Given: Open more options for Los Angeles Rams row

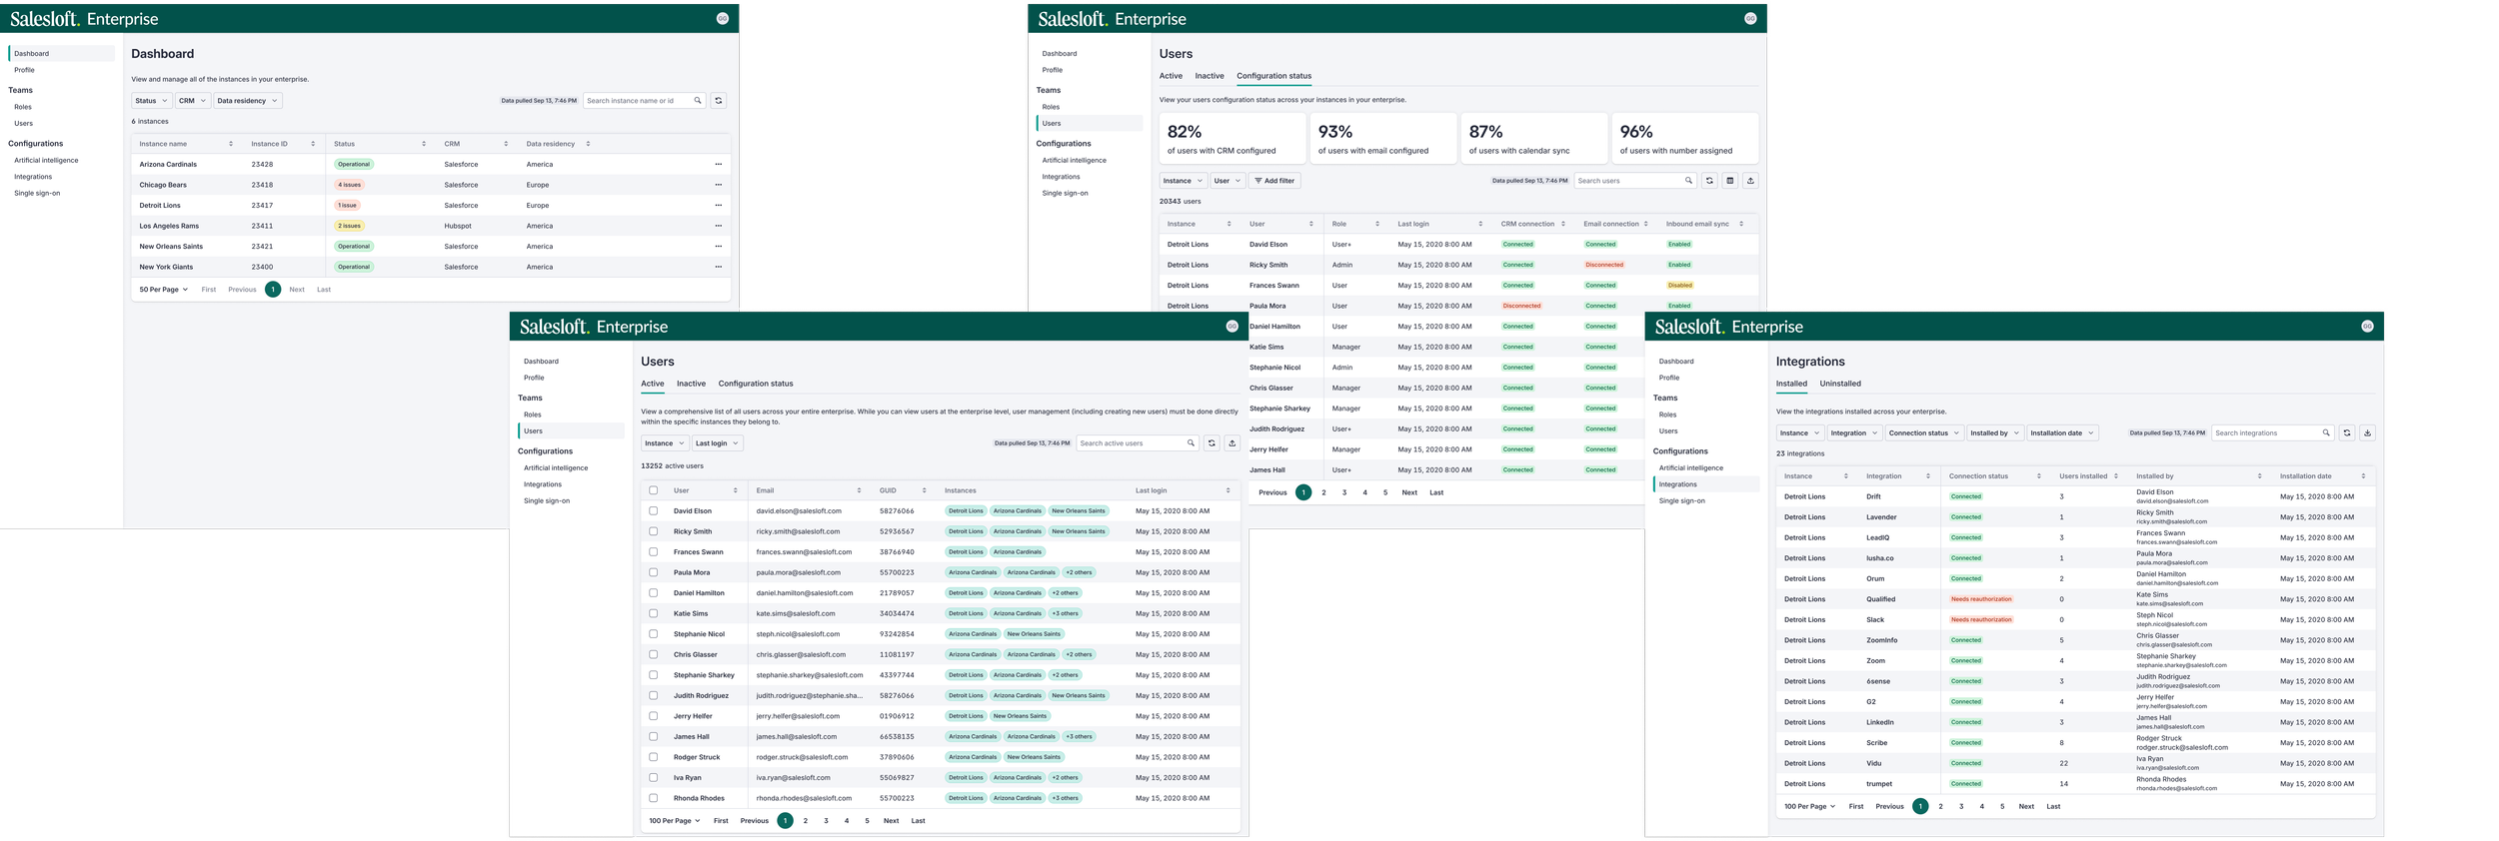Looking at the screenshot, I should click(x=718, y=226).
